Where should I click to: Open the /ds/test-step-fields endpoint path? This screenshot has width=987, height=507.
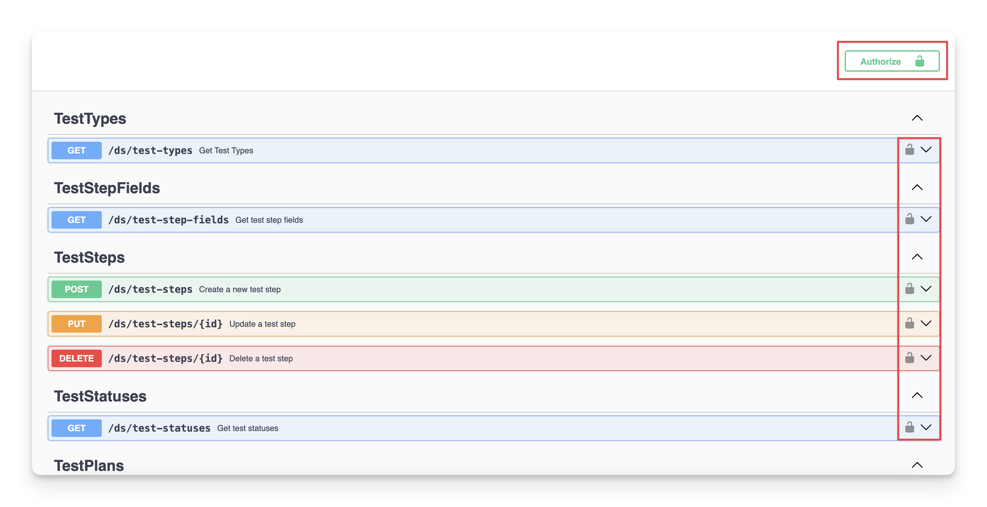(x=168, y=220)
